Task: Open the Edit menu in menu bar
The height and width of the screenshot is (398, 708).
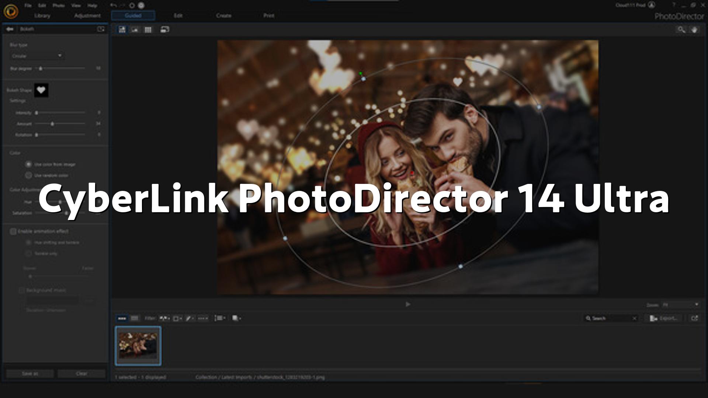Action: click(x=42, y=6)
